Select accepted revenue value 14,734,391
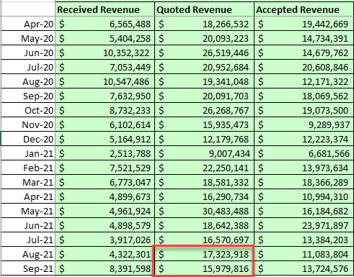The image size is (354, 277). click(x=304, y=38)
